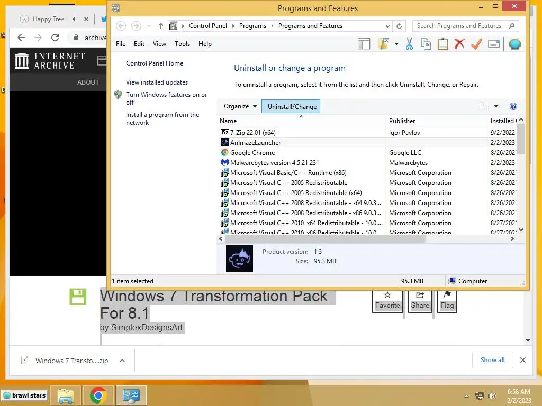Click the Refresh button in the address bar

point(399,26)
